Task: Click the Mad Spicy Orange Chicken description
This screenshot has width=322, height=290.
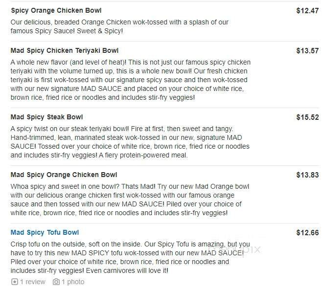Action: (130, 200)
